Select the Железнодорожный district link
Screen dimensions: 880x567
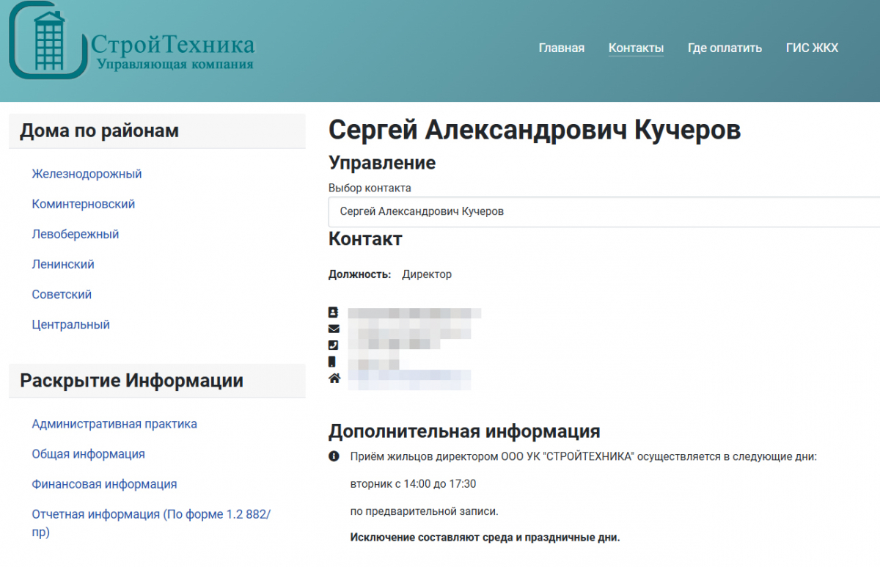pyautogui.click(x=87, y=174)
